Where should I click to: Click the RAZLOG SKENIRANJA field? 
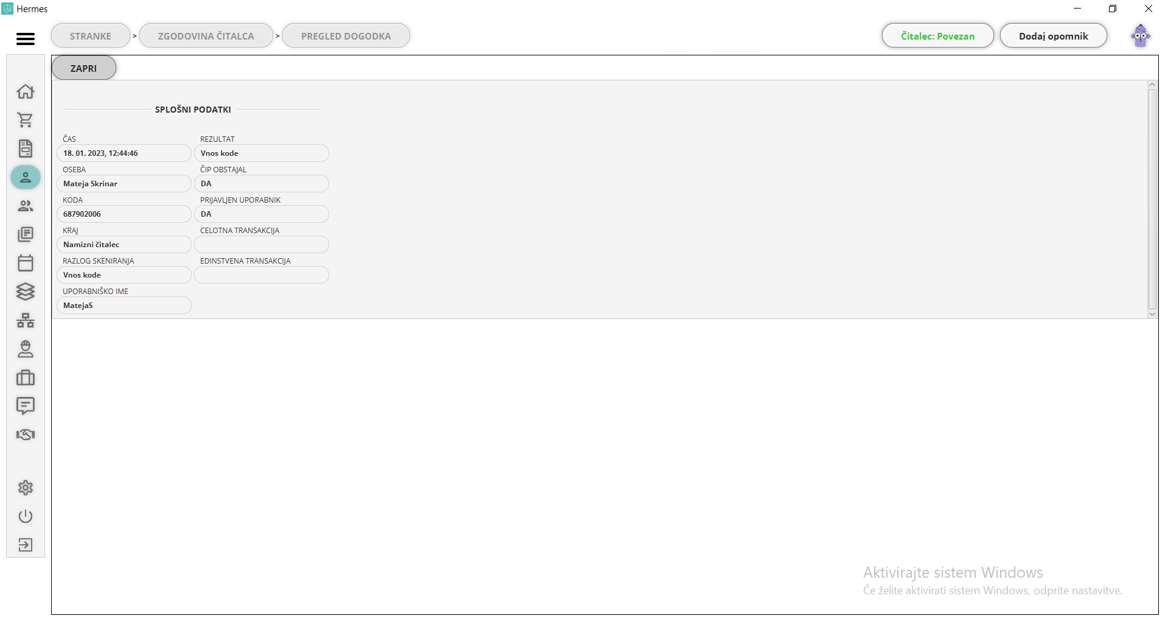click(x=124, y=275)
